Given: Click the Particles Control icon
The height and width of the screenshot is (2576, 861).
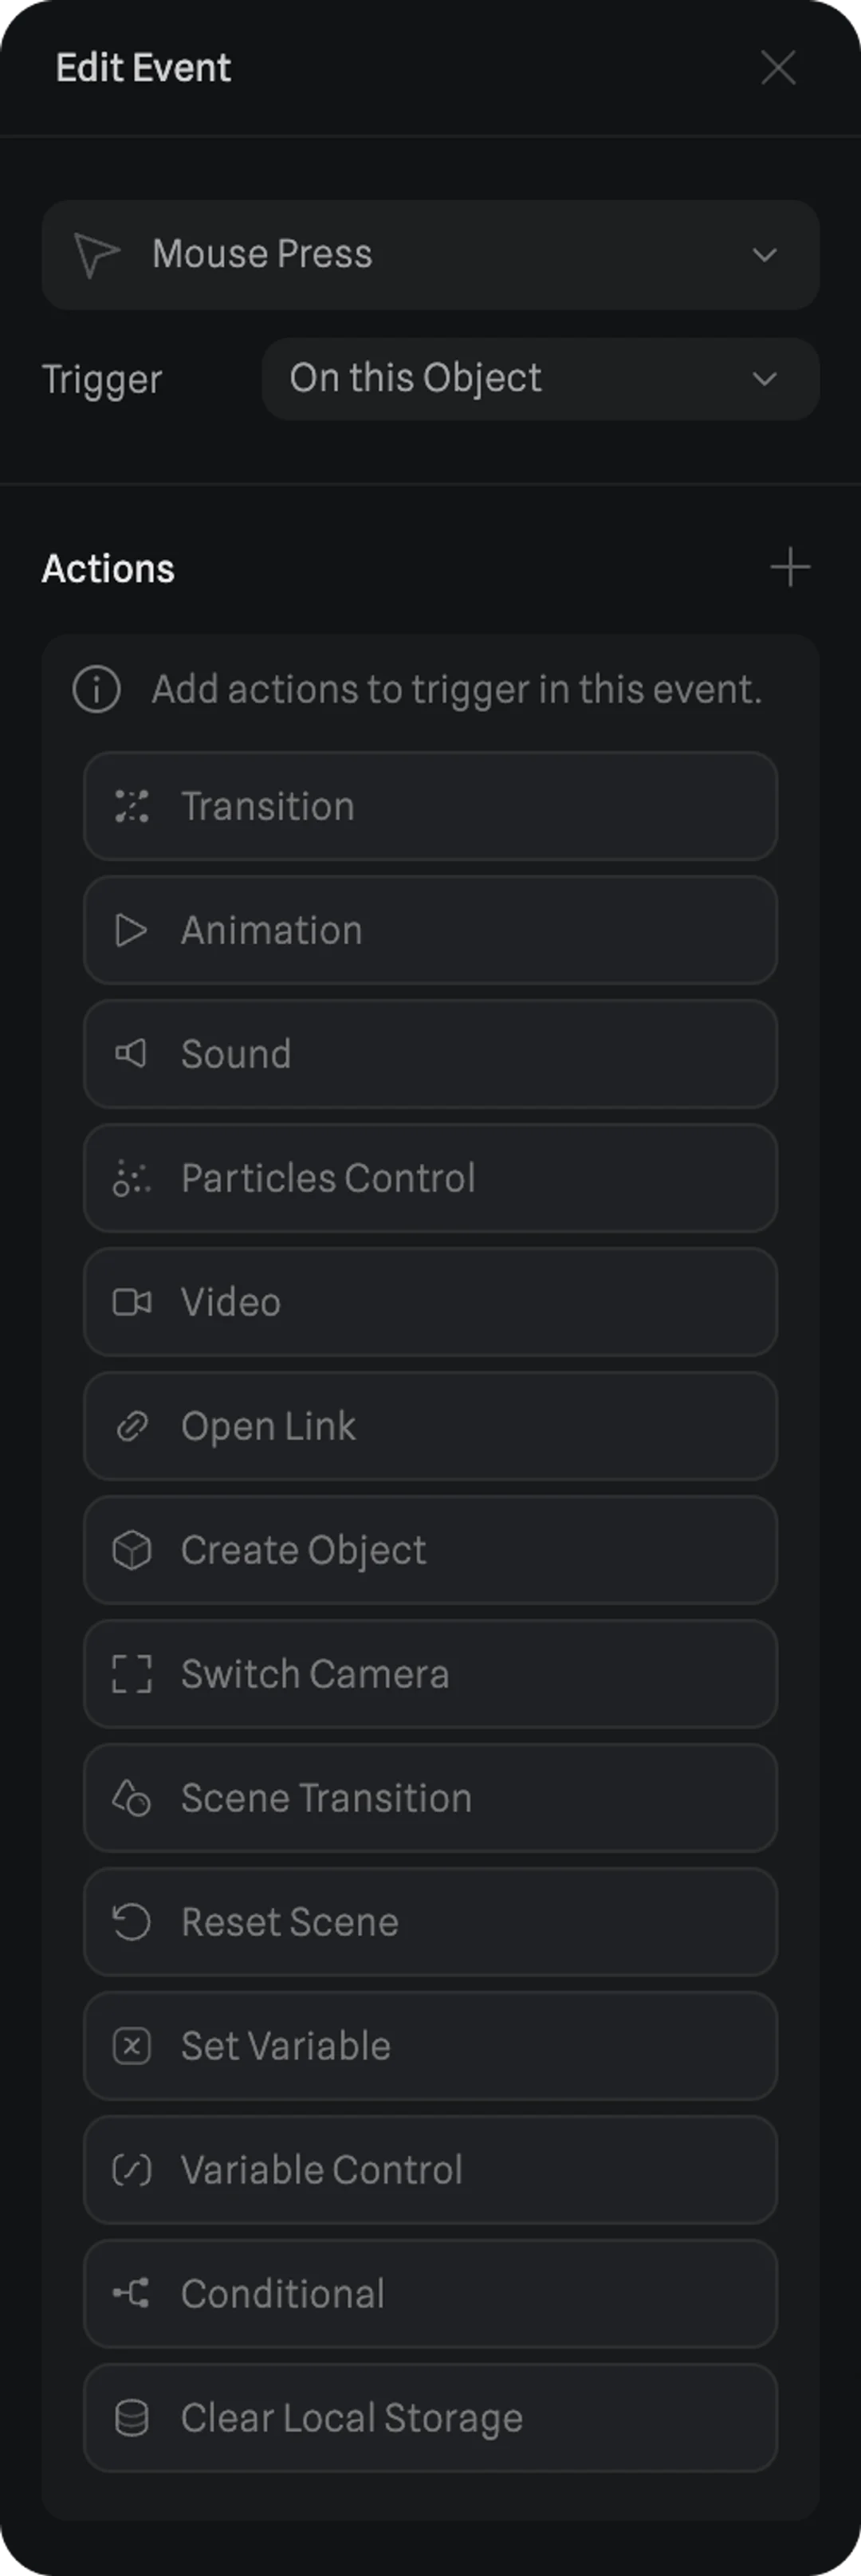Looking at the screenshot, I should (132, 1178).
